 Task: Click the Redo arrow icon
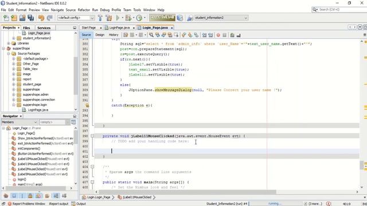pos(49,18)
